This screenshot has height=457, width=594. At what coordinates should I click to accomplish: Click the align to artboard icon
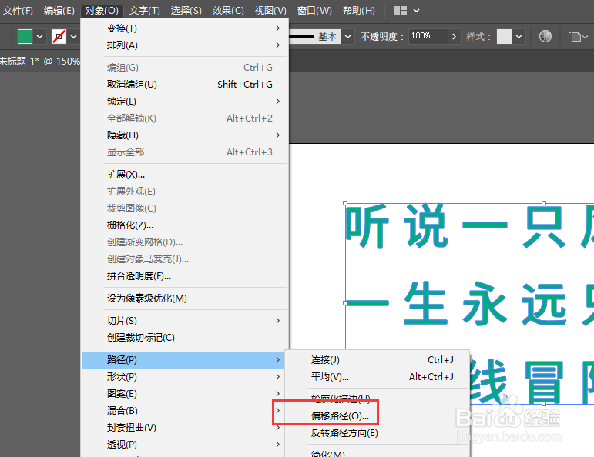tap(576, 37)
